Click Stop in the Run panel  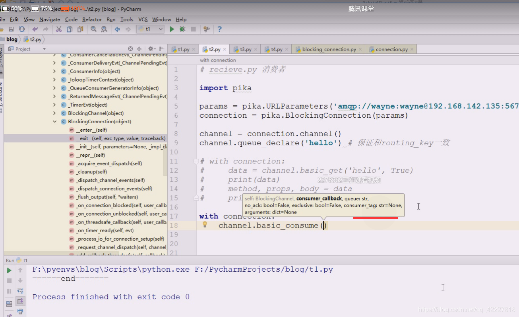point(9,281)
